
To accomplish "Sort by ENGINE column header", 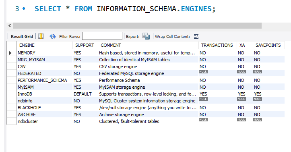I will pos(45,45).
